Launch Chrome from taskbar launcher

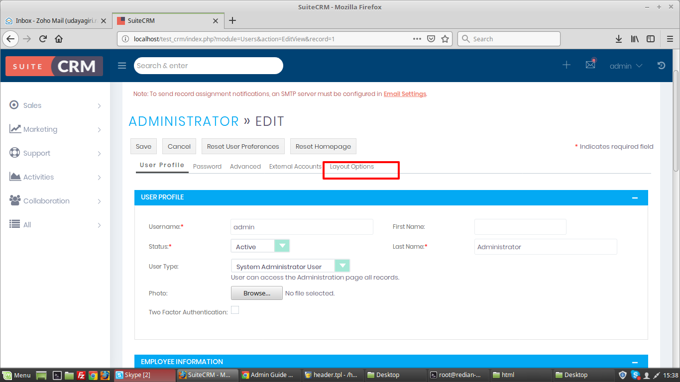(x=93, y=375)
